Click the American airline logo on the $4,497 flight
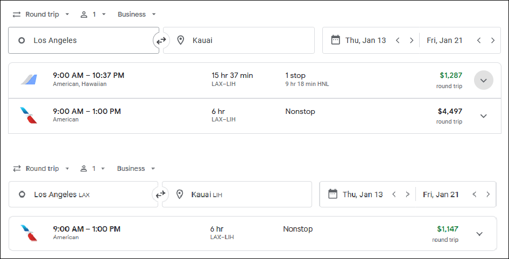The height and width of the screenshot is (259, 509). pos(29,116)
